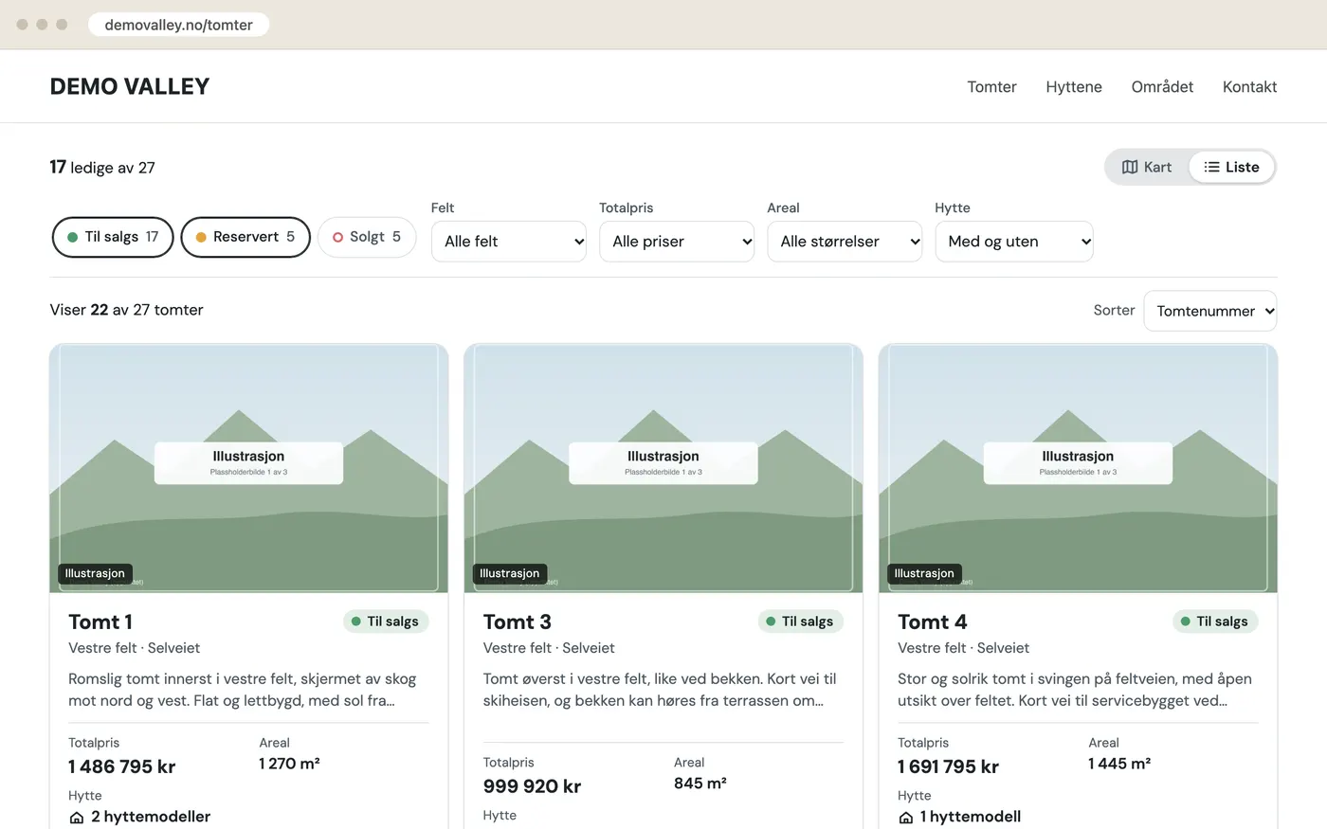The image size is (1327, 829).
Task: Open Kontakt navigation link
Action: coord(1249,86)
